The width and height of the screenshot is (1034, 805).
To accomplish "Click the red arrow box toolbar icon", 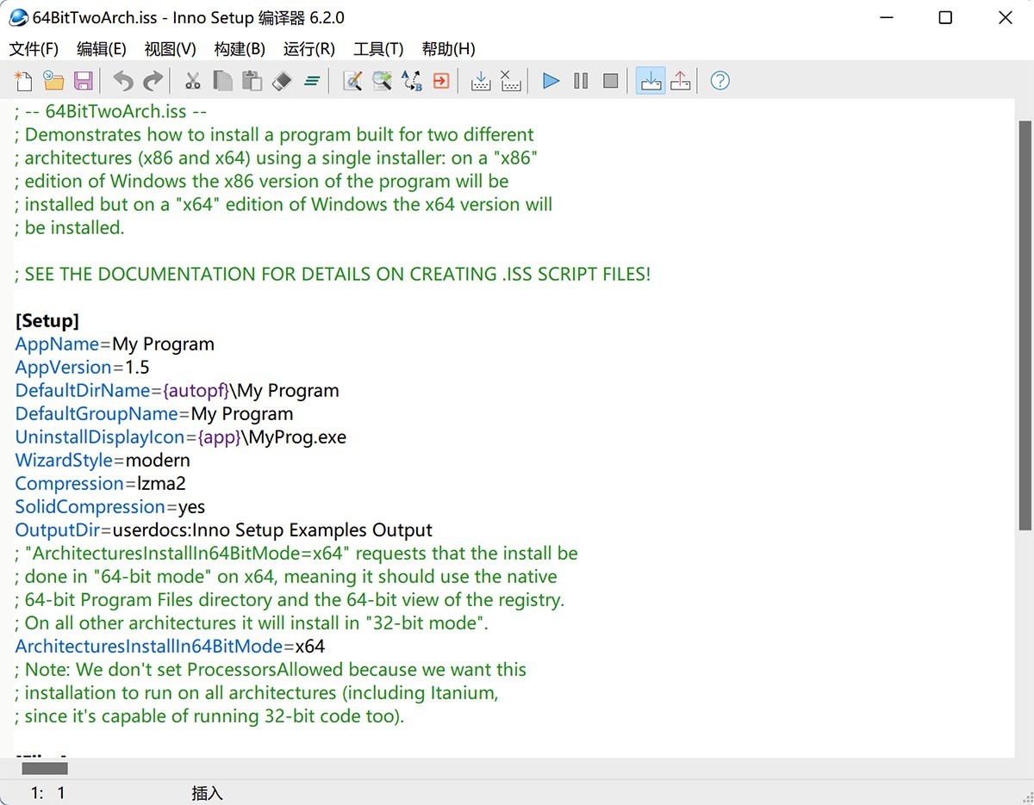I will pos(440,81).
